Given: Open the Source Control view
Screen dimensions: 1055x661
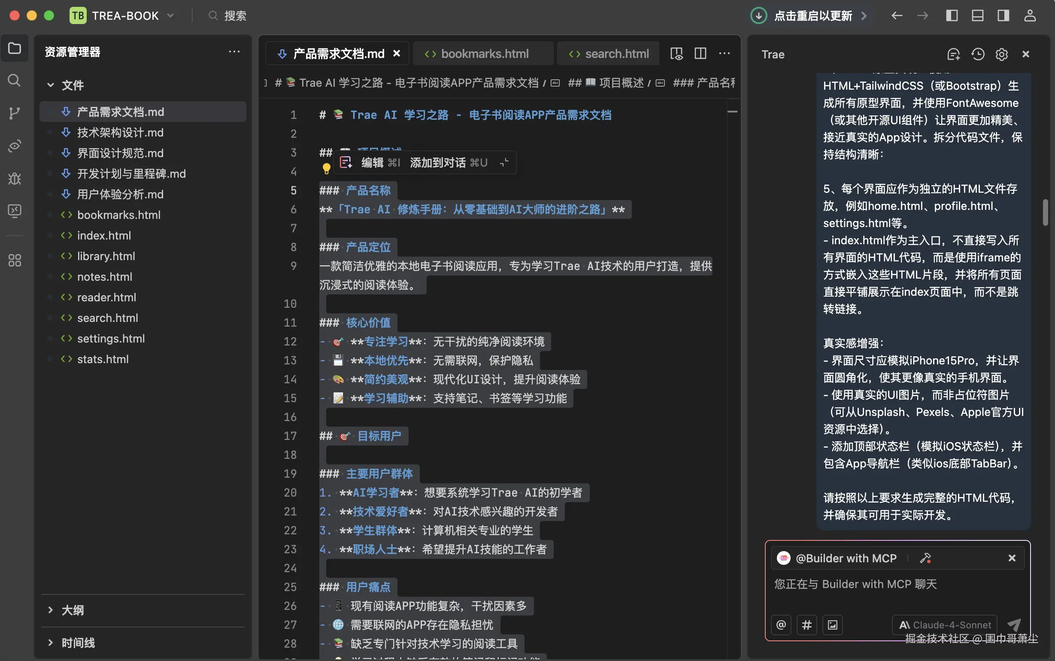Looking at the screenshot, I should 15,113.
